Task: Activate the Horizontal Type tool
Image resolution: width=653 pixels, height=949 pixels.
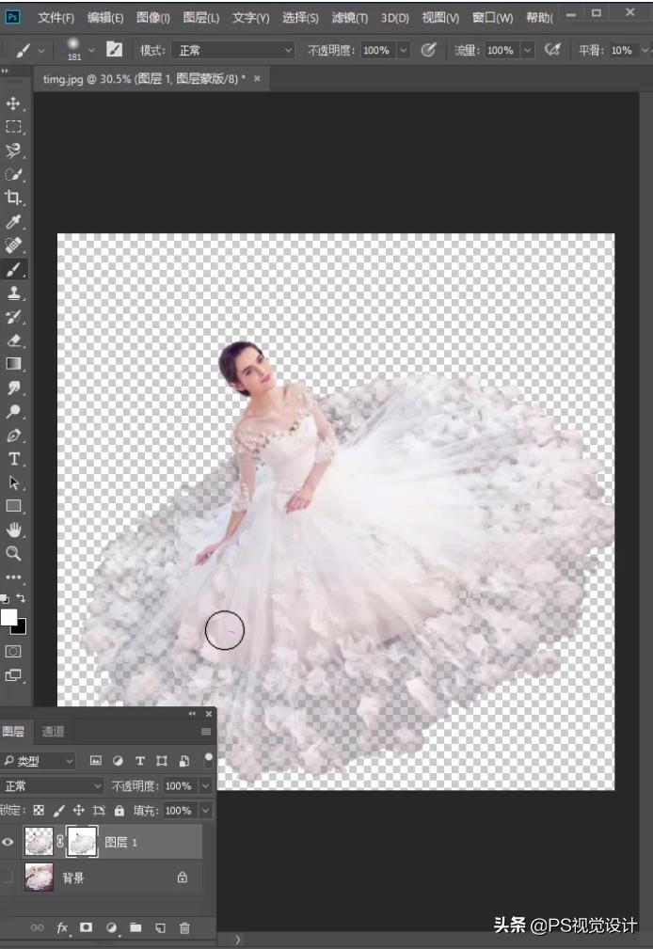Action: click(x=13, y=459)
